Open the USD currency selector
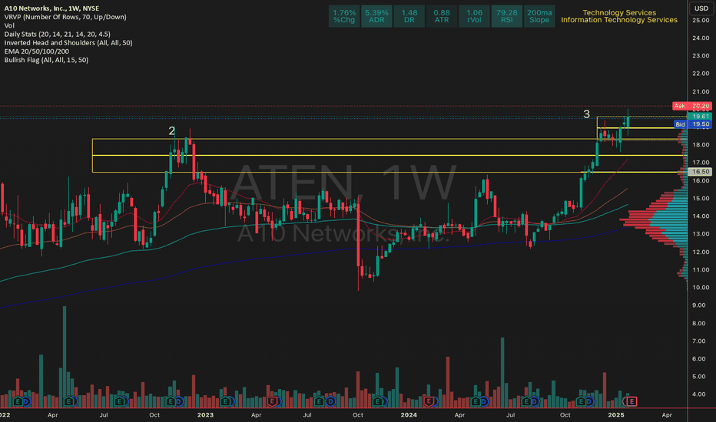 [701, 8]
